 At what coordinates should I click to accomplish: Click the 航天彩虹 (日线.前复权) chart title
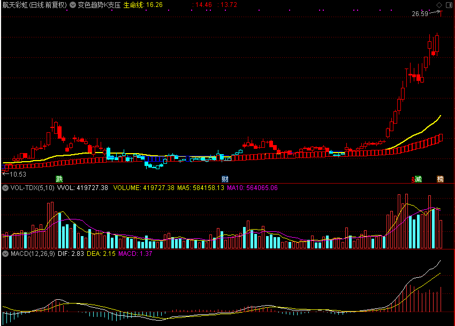[x=35, y=5]
